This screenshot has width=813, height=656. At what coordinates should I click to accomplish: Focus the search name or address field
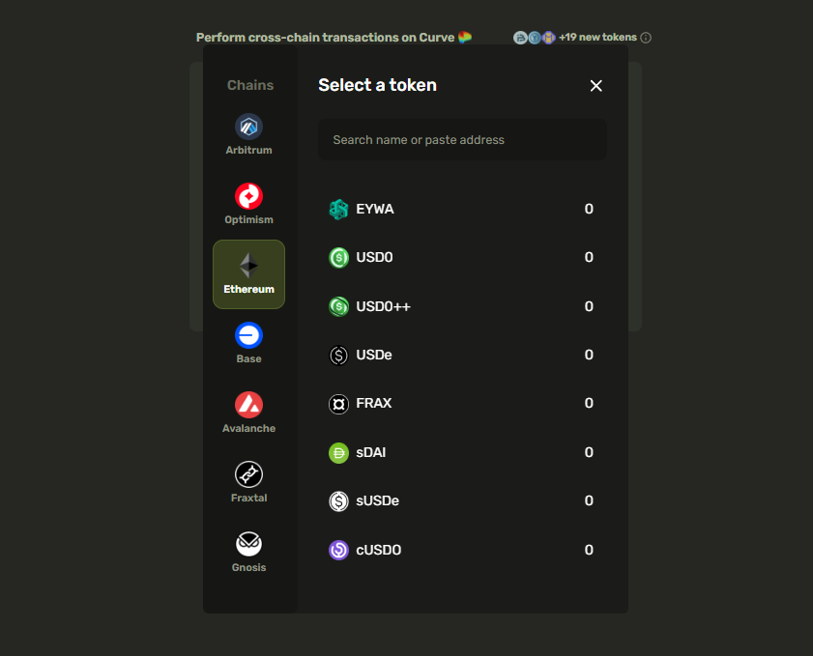[x=462, y=140]
